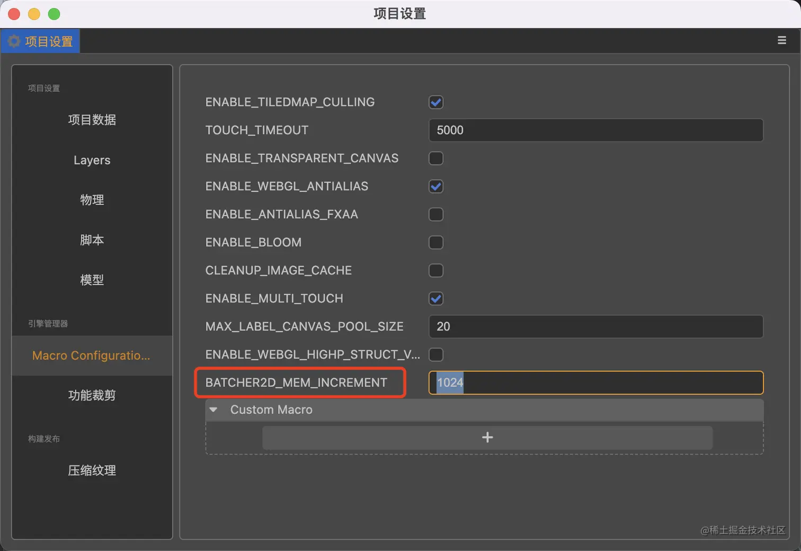Click the gear icon on 项目设置 tab
Image resolution: width=801 pixels, height=551 pixels.
[14, 41]
